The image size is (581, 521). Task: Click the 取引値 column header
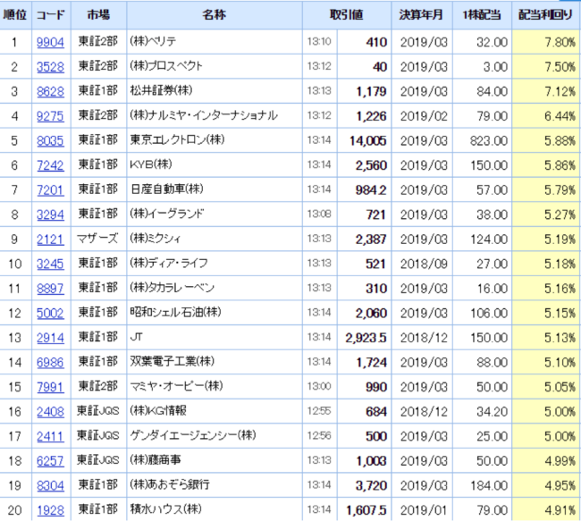(347, 16)
